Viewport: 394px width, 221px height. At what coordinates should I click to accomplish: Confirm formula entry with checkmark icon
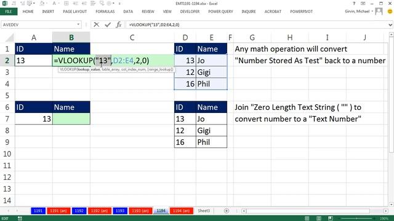[x=108, y=25]
